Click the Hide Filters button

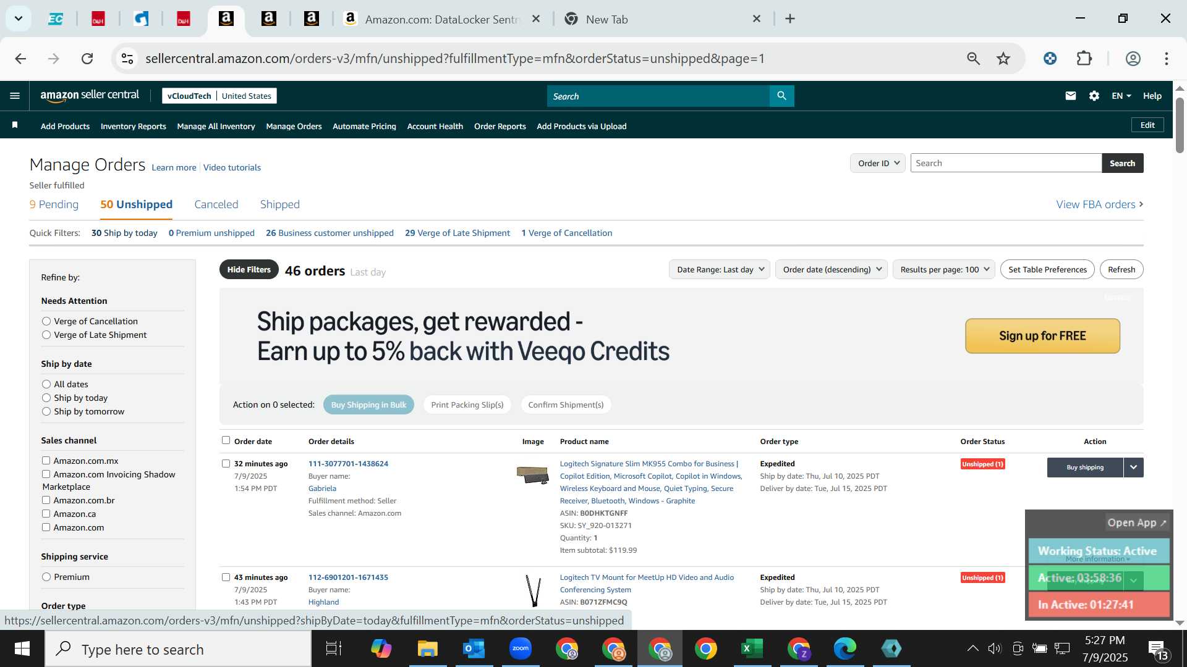pyautogui.click(x=249, y=269)
